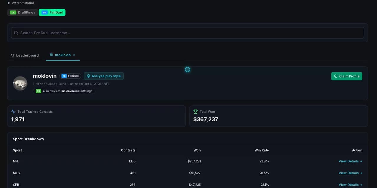Image resolution: width=377 pixels, height=188 pixels.
Task: Click the Won column header
Action: (197, 150)
